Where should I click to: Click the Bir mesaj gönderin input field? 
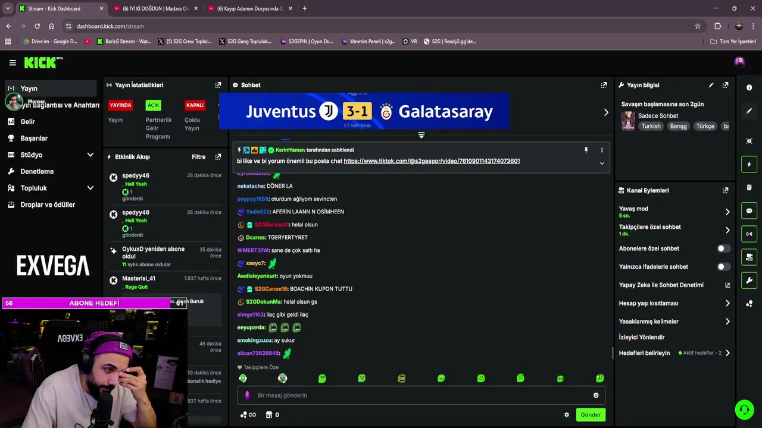click(421, 395)
